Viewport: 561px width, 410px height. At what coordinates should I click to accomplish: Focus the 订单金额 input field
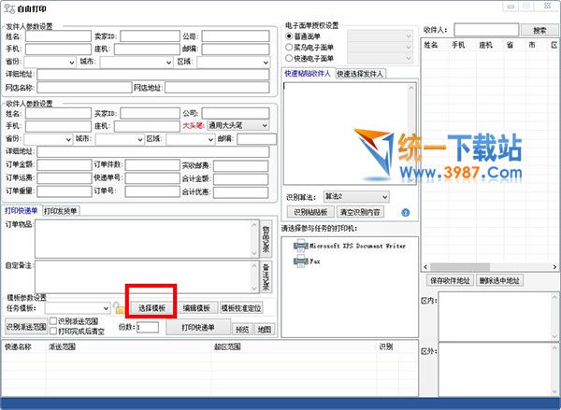65,164
